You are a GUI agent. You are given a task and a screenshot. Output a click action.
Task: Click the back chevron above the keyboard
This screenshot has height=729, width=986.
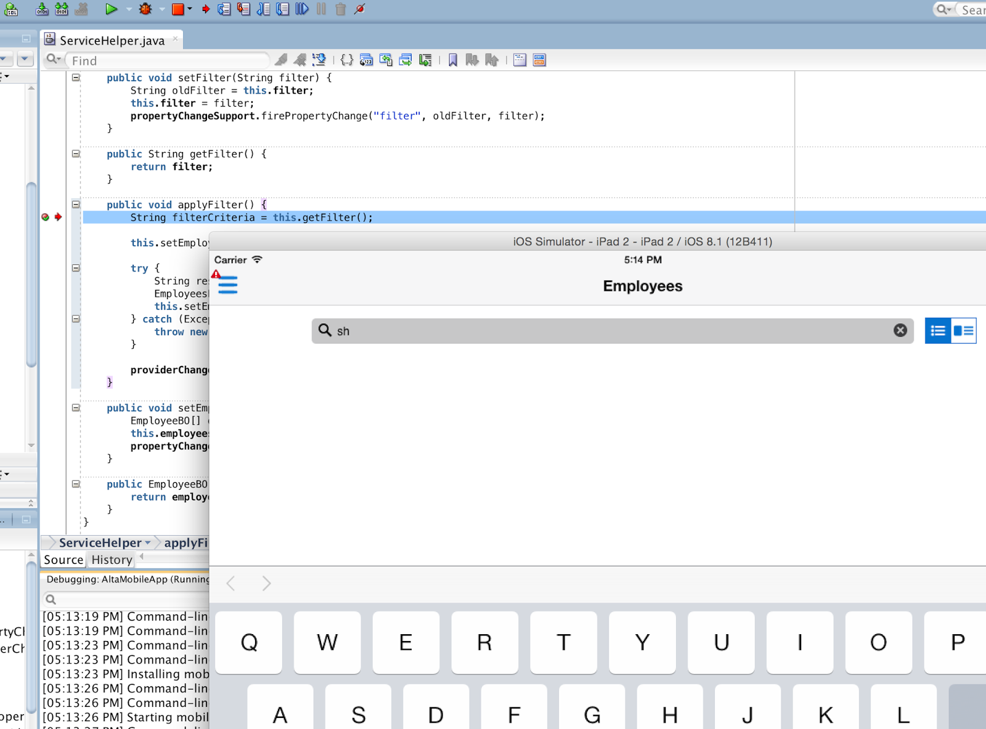point(231,583)
